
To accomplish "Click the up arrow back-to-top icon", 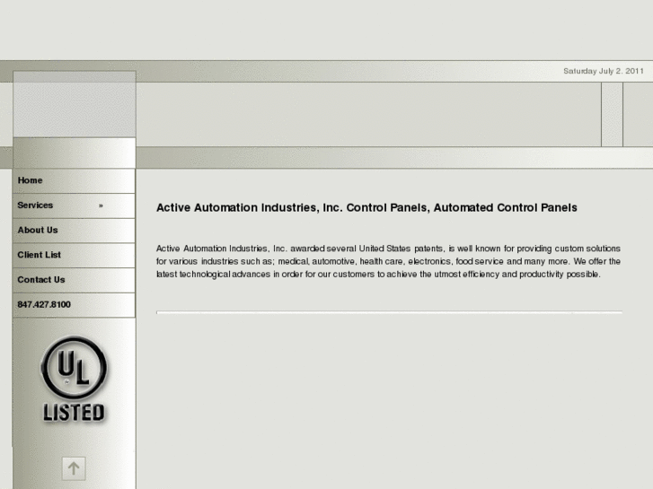I will point(74,468).
